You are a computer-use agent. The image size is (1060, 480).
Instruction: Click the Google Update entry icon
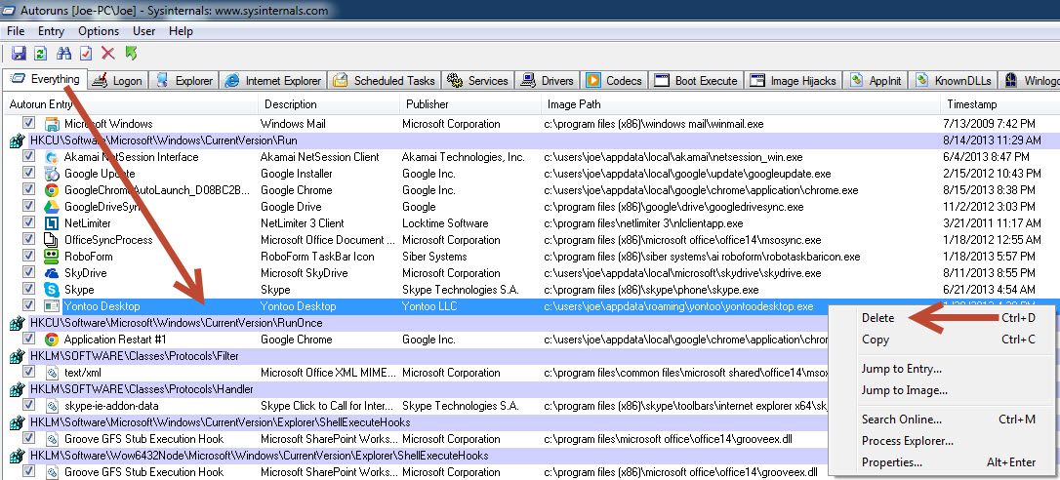tap(52, 174)
